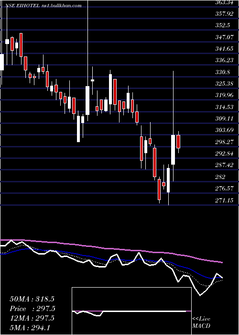Click the last red candlestick on the right
The image size is (239, 335).
tap(178, 142)
